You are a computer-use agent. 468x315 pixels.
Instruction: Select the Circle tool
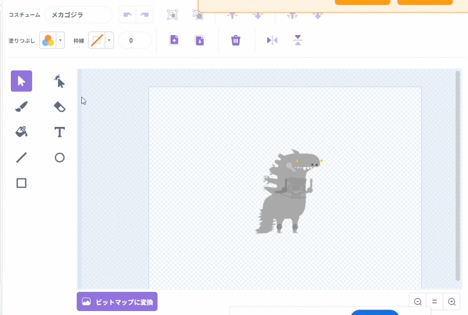coord(59,157)
